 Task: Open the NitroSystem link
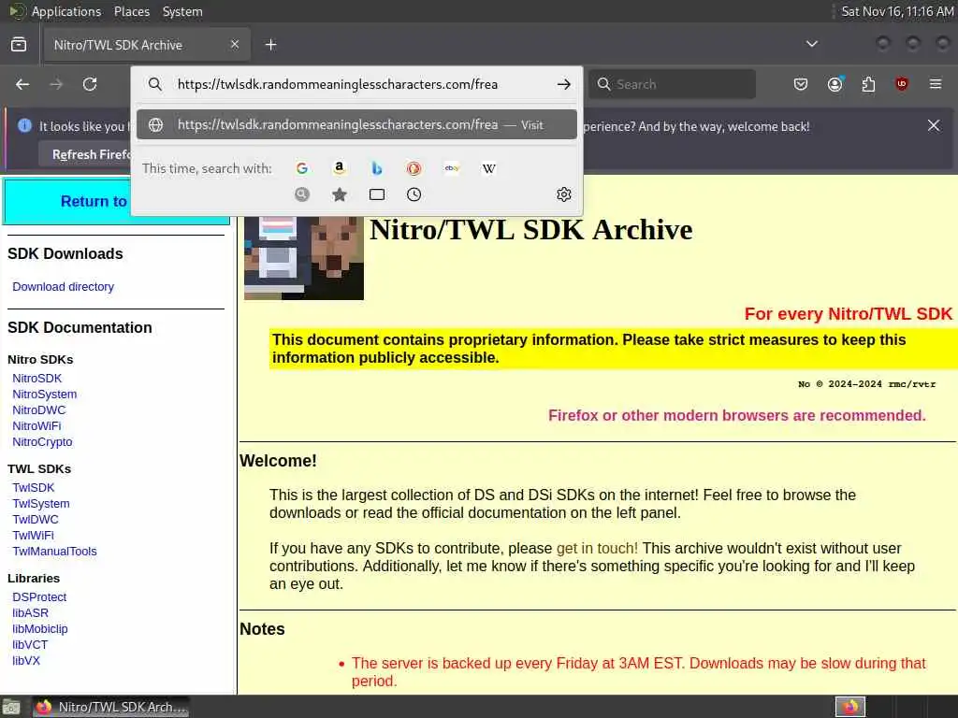(45, 395)
